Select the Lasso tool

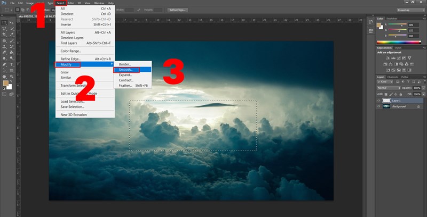click(4, 29)
